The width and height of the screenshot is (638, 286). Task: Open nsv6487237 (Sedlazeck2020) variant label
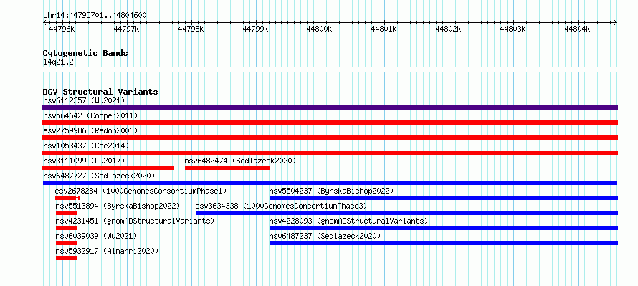[325, 236]
